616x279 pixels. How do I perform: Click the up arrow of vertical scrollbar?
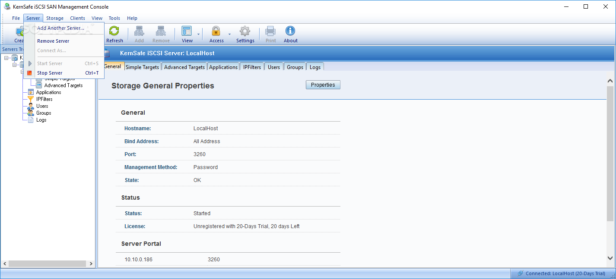pos(610,81)
